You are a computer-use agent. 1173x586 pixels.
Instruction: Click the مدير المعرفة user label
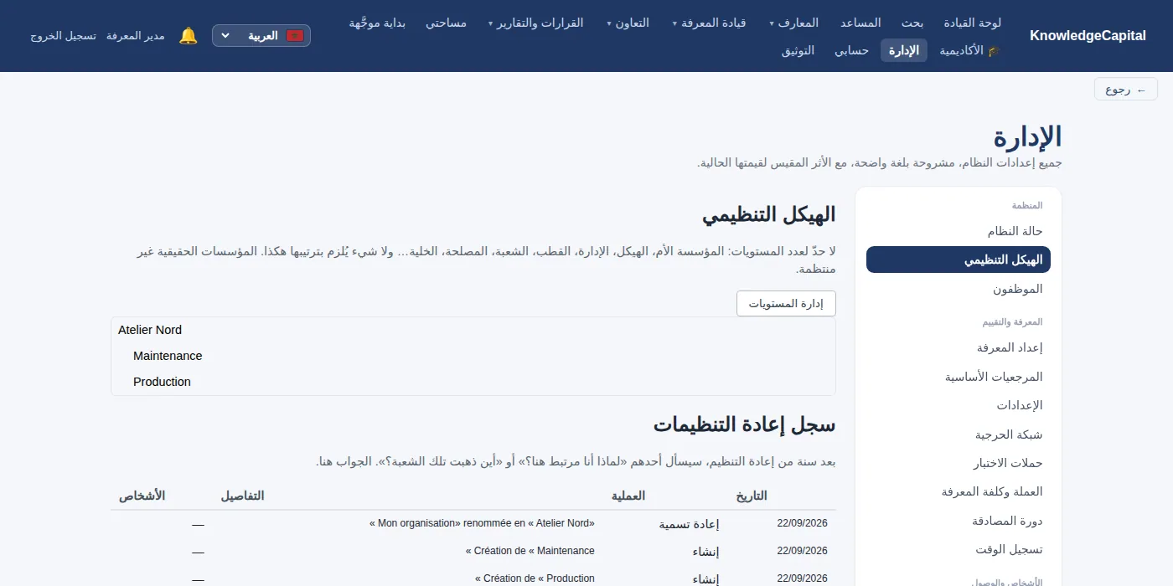(135, 36)
